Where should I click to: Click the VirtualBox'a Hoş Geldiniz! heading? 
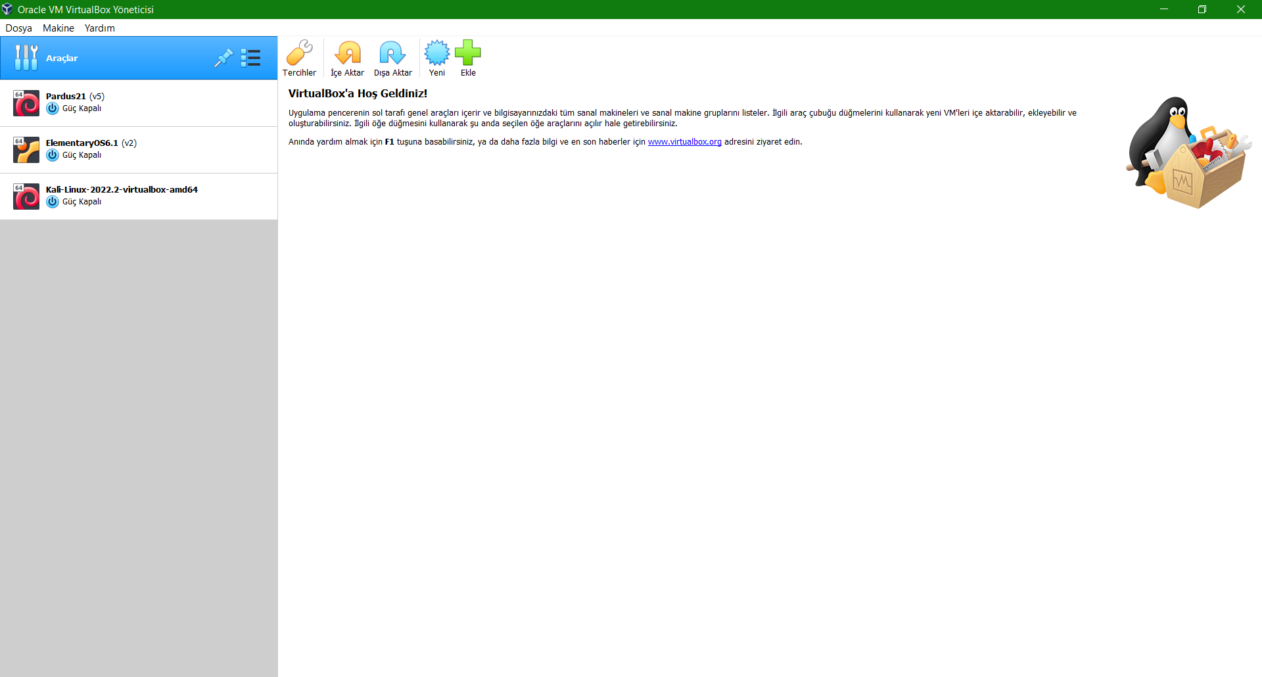358,93
